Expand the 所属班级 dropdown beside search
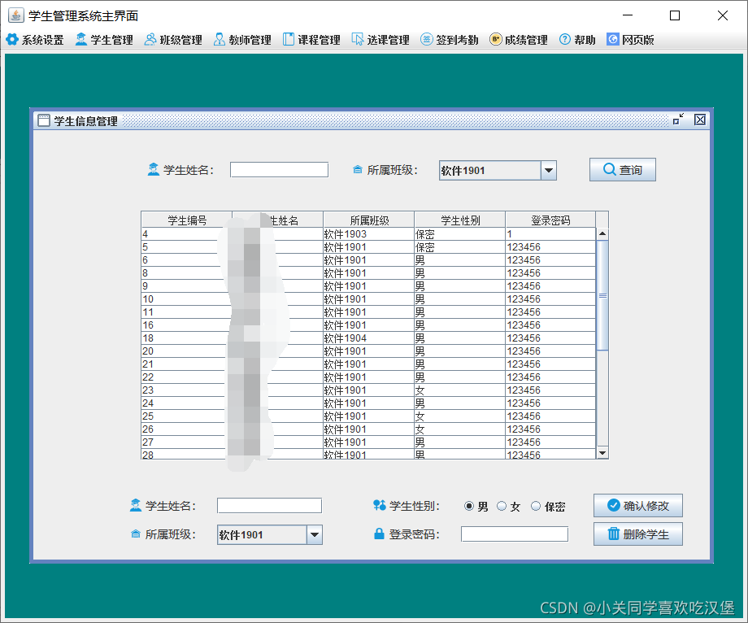This screenshot has height=623, width=748. point(549,169)
